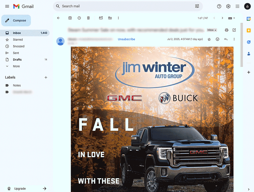
Task: Star this message
Action: pos(209,39)
